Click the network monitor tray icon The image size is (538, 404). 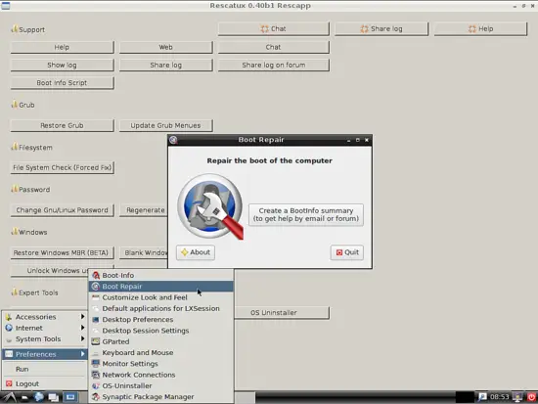[517, 397]
